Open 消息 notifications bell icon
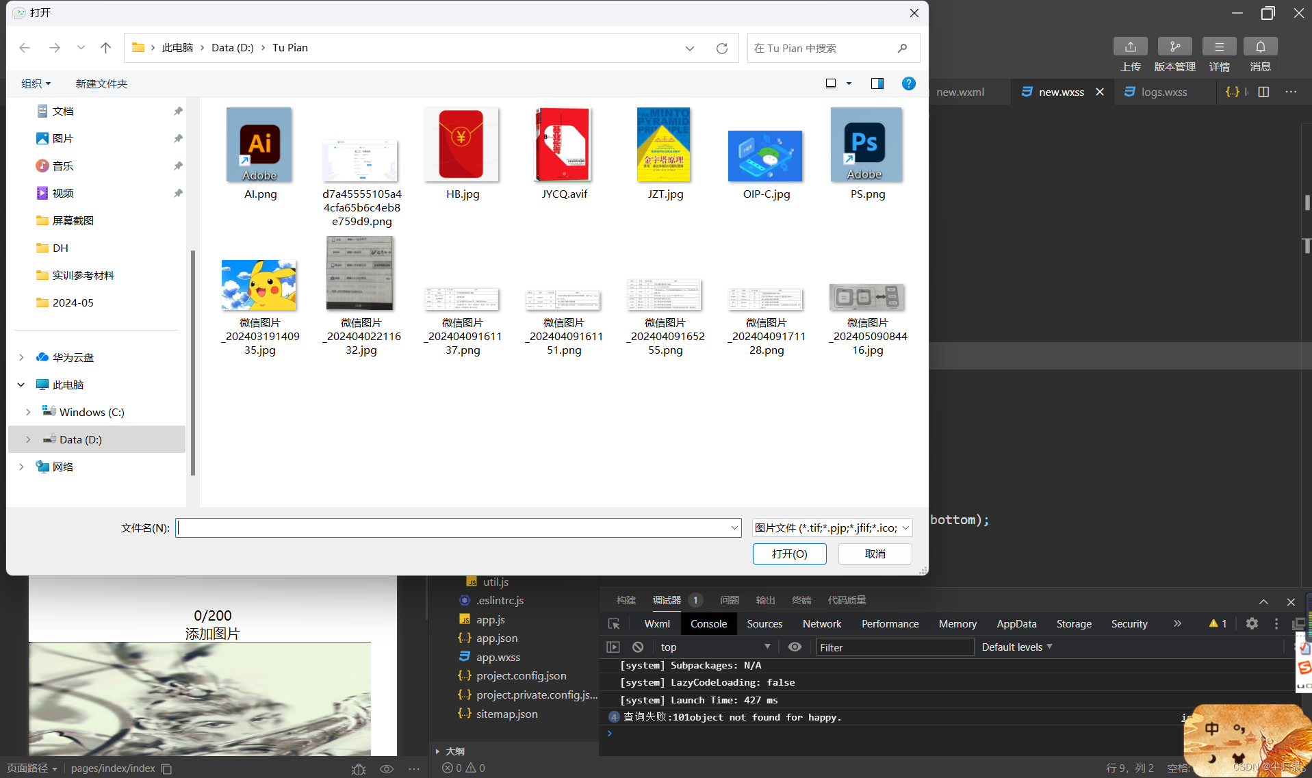The width and height of the screenshot is (1312, 778). pyautogui.click(x=1261, y=47)
